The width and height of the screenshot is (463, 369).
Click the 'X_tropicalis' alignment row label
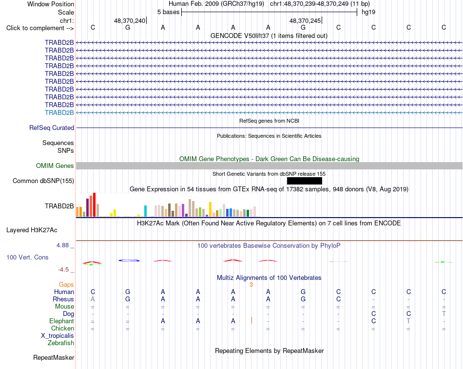coord(58,336)
